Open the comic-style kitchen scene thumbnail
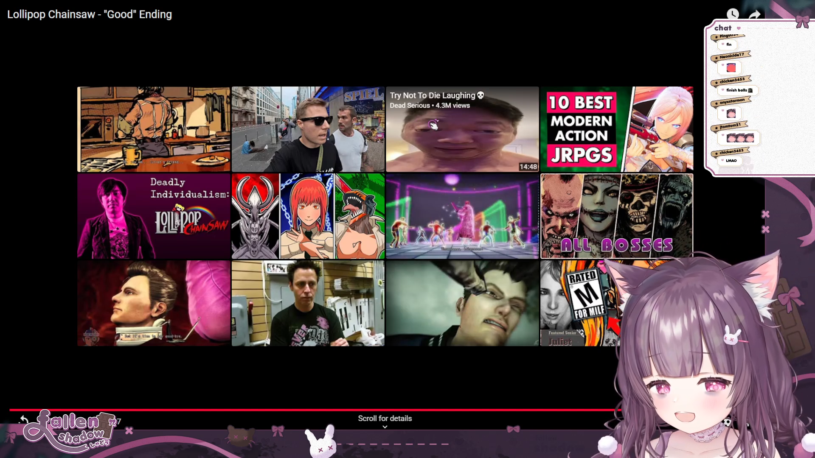 pos(154,129)
